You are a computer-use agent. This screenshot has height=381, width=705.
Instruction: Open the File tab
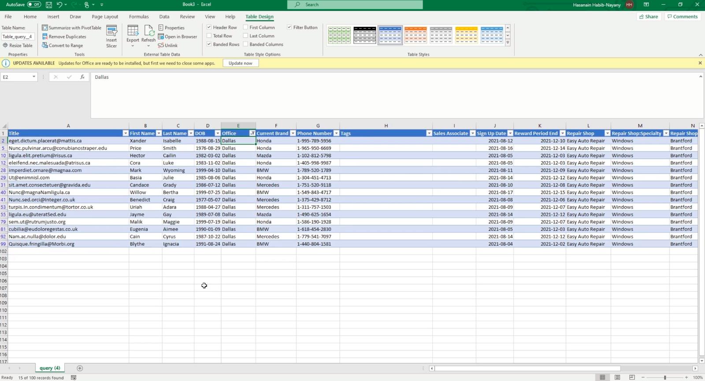click(8, 17)
